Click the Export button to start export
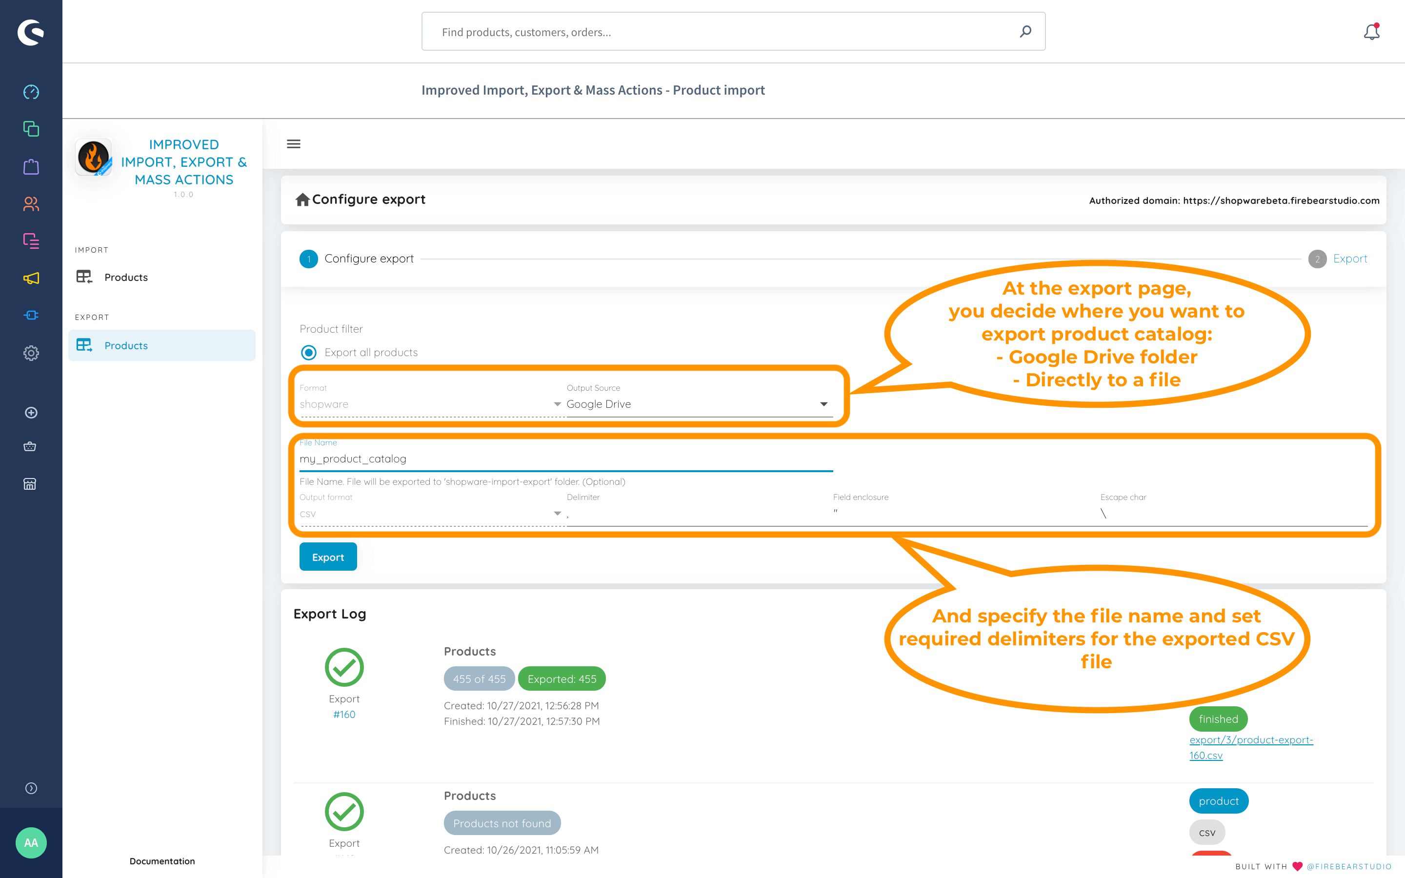 (x=327, y=557)
